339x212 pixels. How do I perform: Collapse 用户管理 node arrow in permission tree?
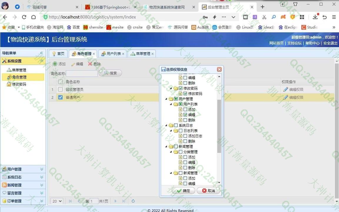(x=166, y=99)
